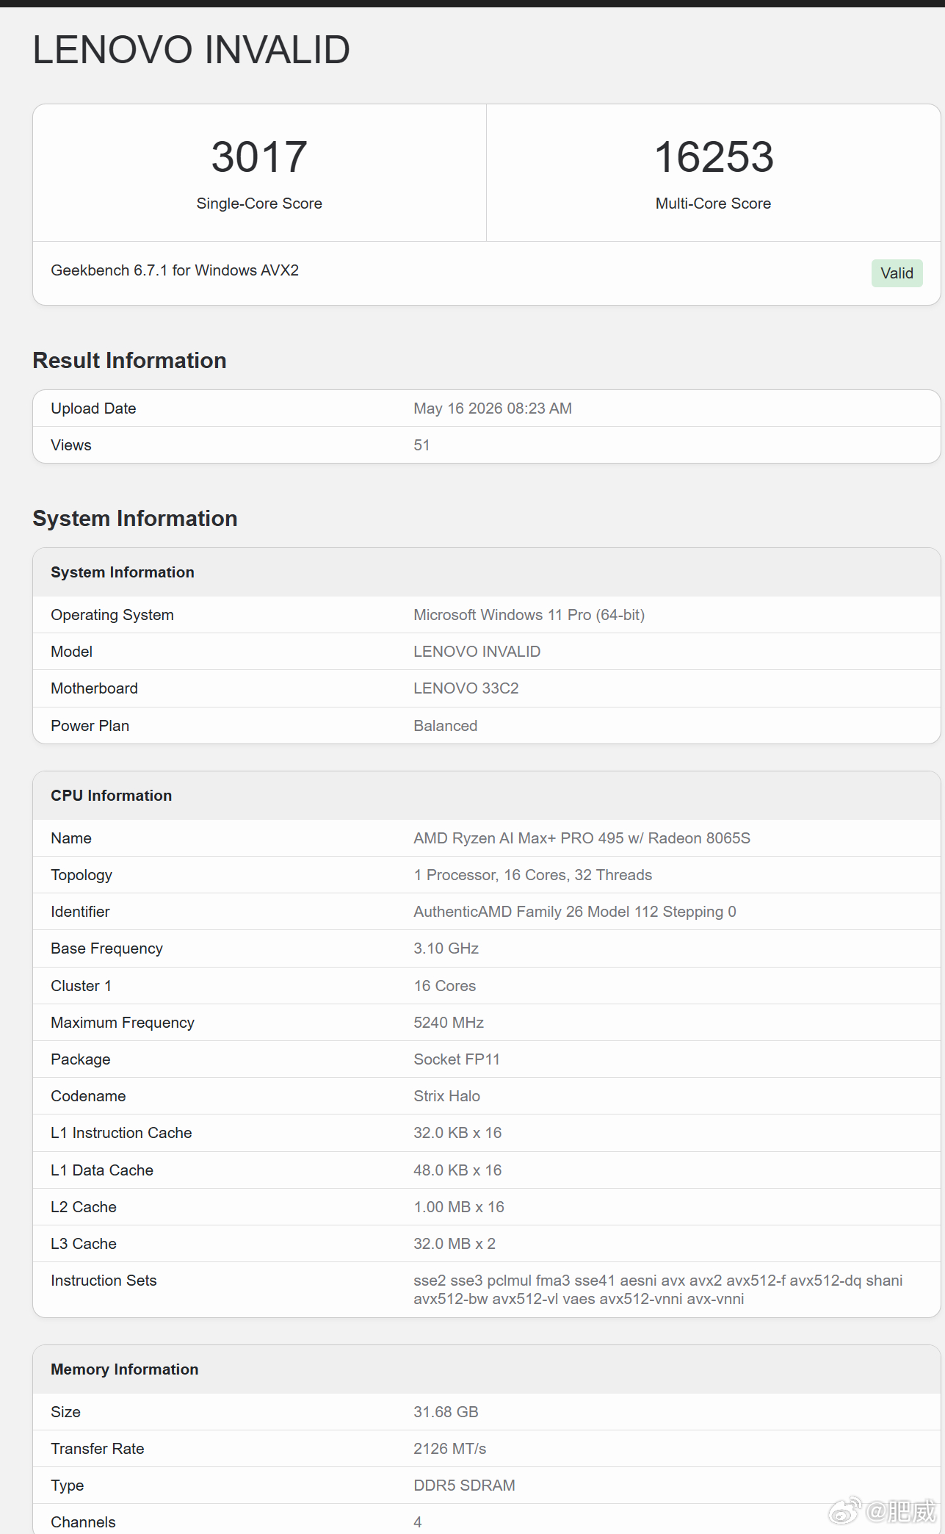
Task: Click the "L1 Data Cache" label
Action: pyautogui.click(x=102, y=1170)
